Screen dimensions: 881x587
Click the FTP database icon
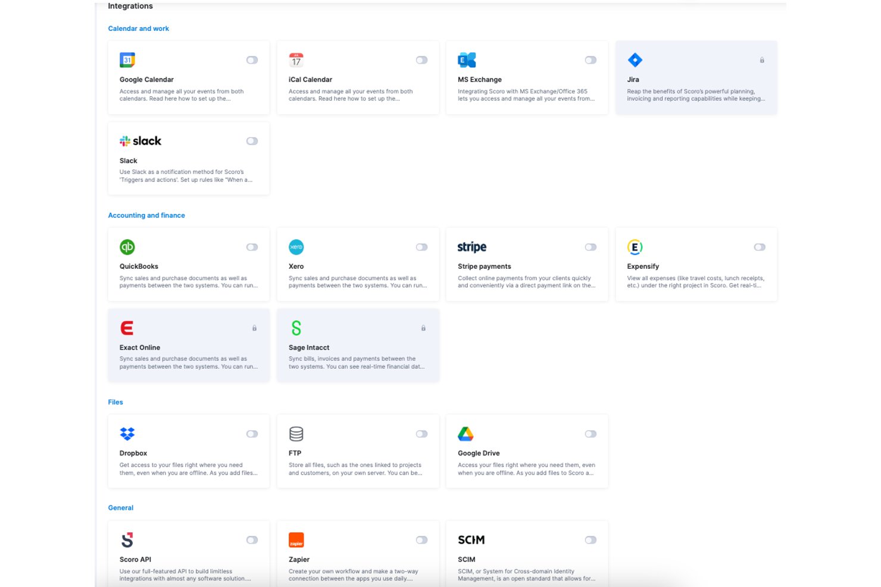(296, 434)
